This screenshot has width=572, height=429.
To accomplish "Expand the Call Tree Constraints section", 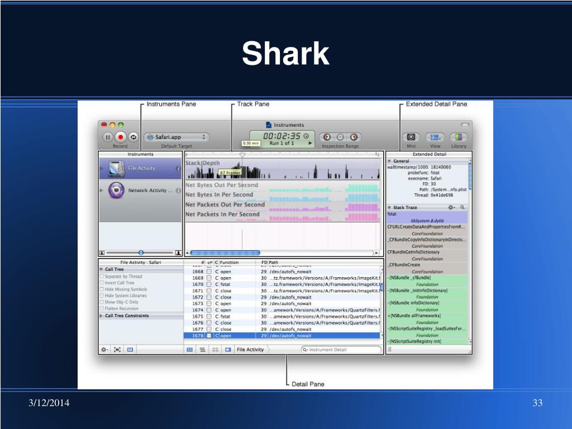I will click(102, 316).
